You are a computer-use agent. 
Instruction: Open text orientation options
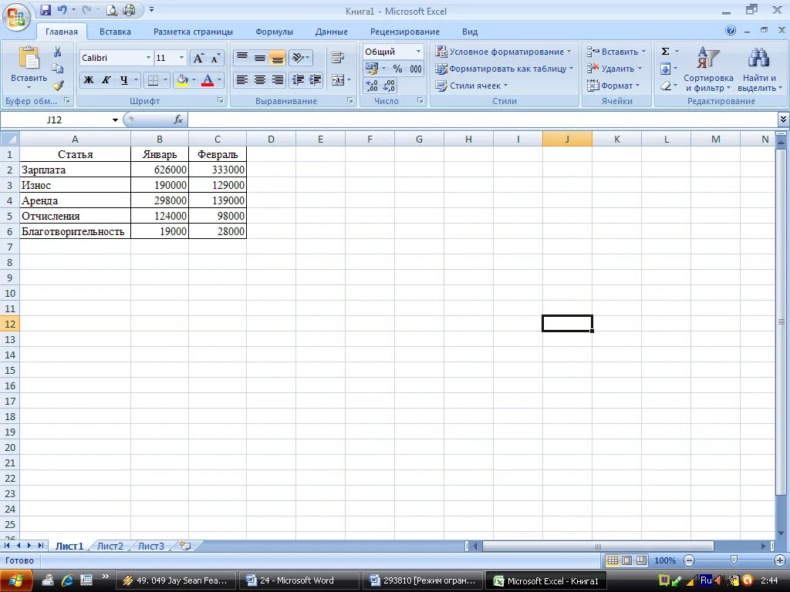(300, 58)
